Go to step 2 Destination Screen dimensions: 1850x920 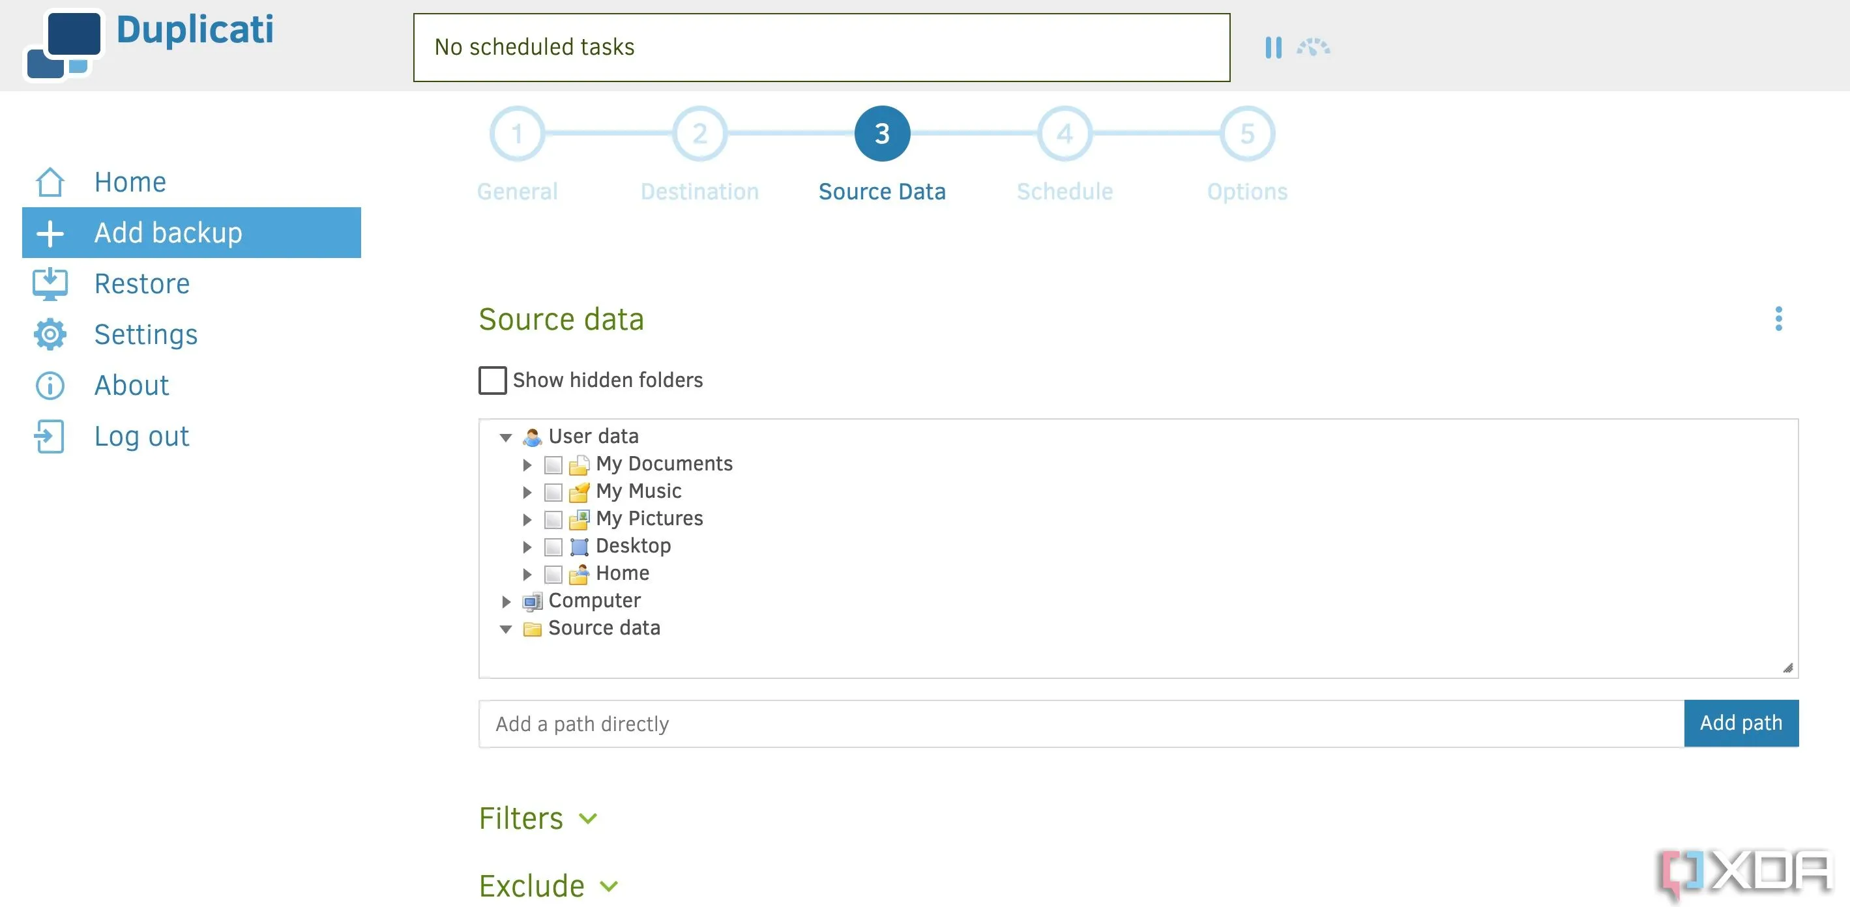tap(699, 134)
